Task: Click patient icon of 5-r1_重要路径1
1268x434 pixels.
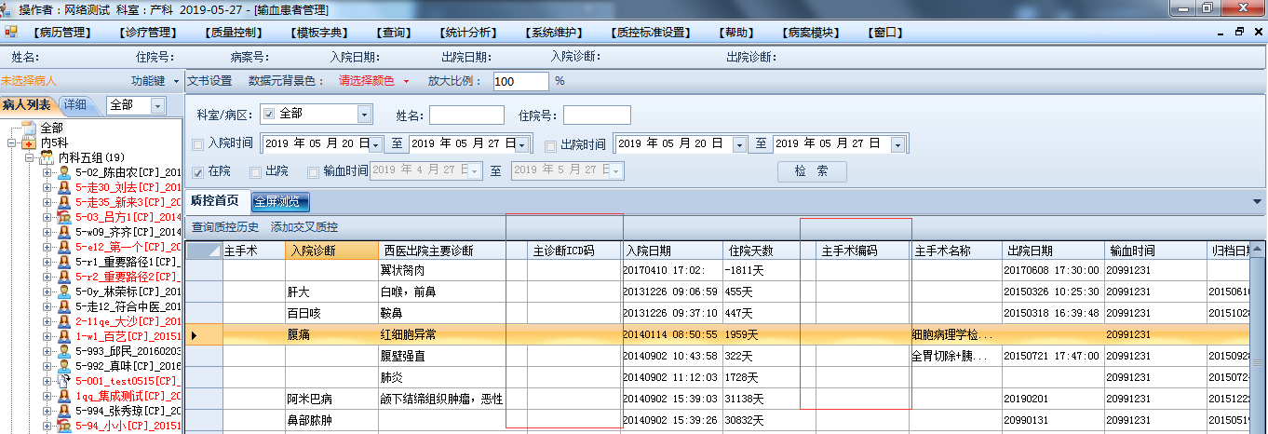Action: click(65, 262)
